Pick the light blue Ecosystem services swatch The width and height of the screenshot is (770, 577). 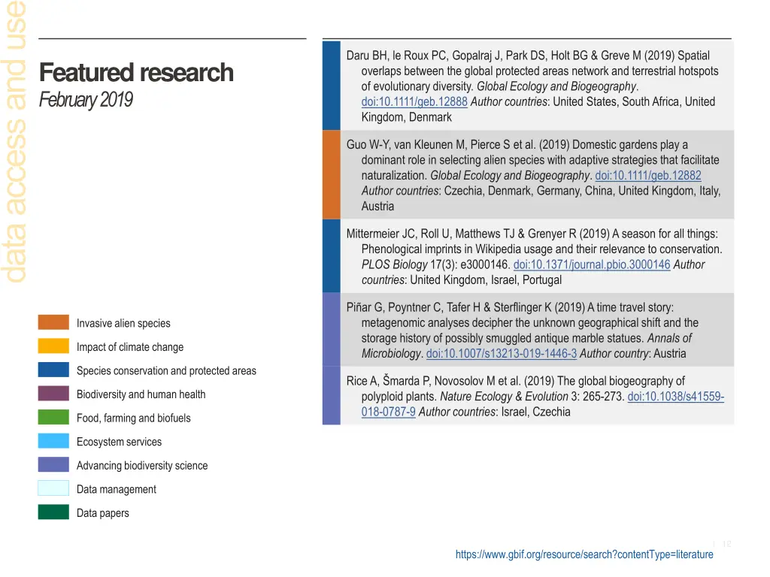pyautogui.click(x=53, y=442)
